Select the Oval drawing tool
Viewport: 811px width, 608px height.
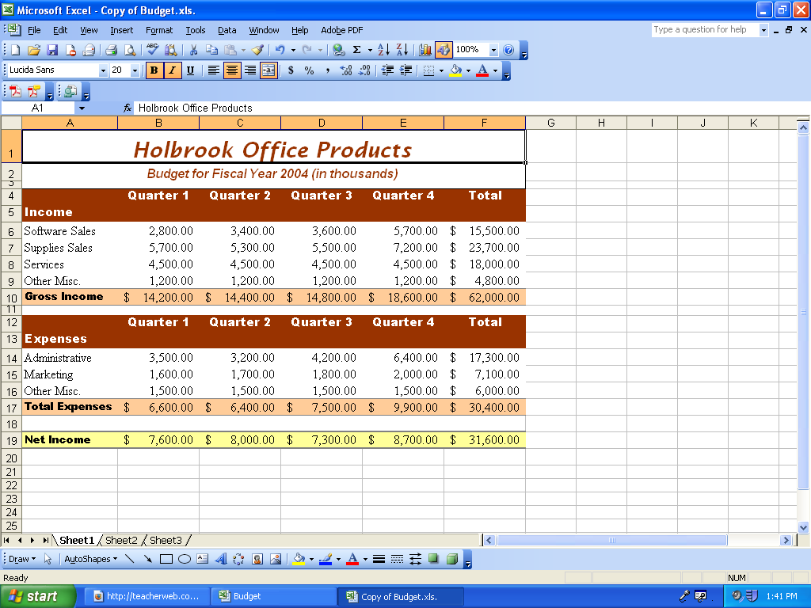tap(184, 559)
